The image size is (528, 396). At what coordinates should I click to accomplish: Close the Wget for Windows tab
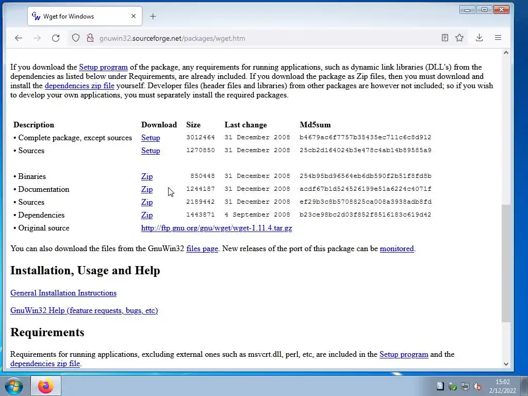click(134, 16)
